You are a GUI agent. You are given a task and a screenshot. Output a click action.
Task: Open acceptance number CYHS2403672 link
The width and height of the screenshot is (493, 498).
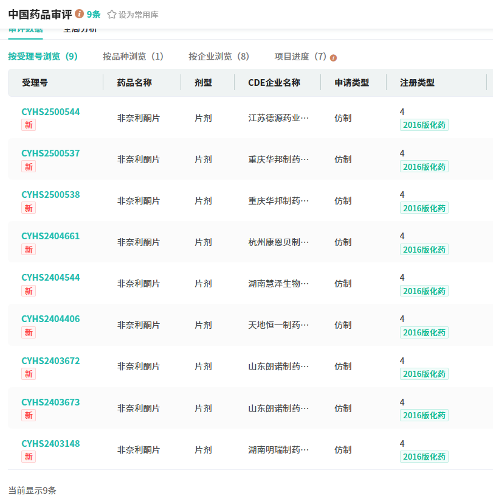pyautogui.click(x=50, y=361)
